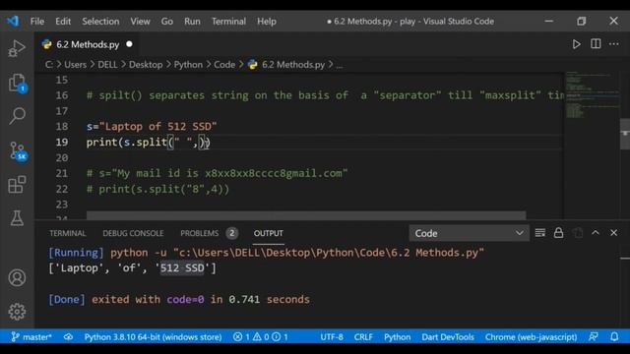
Task: Click the Users breadcrumb segment
Action: click(x=75, y=65)
